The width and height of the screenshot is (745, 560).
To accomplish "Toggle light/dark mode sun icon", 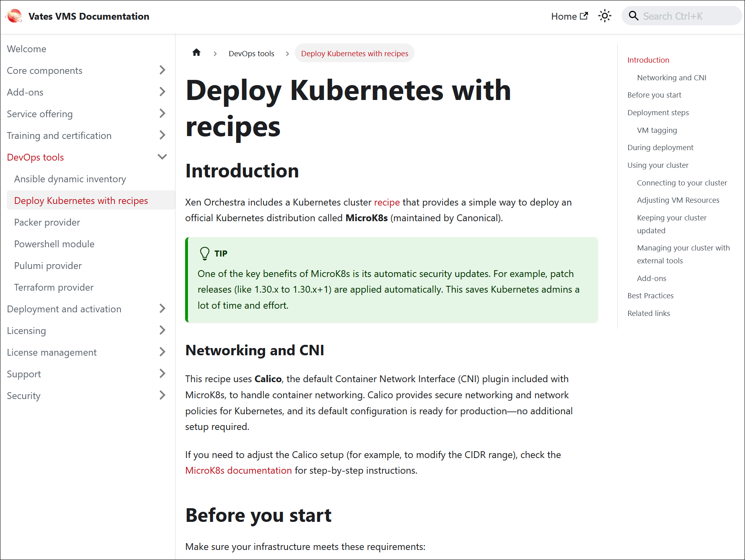I will click(x=604, y=16).
